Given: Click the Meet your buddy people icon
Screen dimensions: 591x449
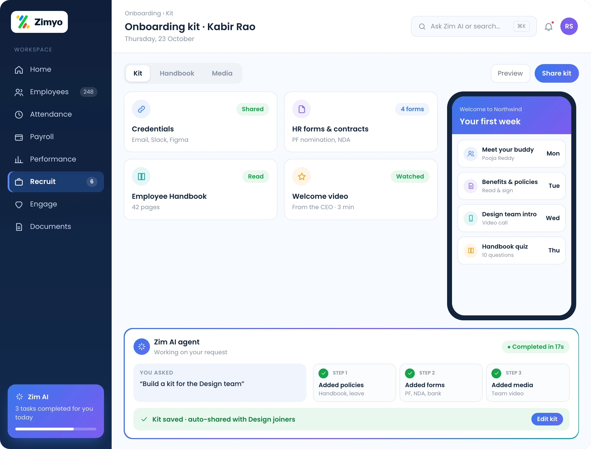Looking at the screenshot, I should click(x=471, y=154).
